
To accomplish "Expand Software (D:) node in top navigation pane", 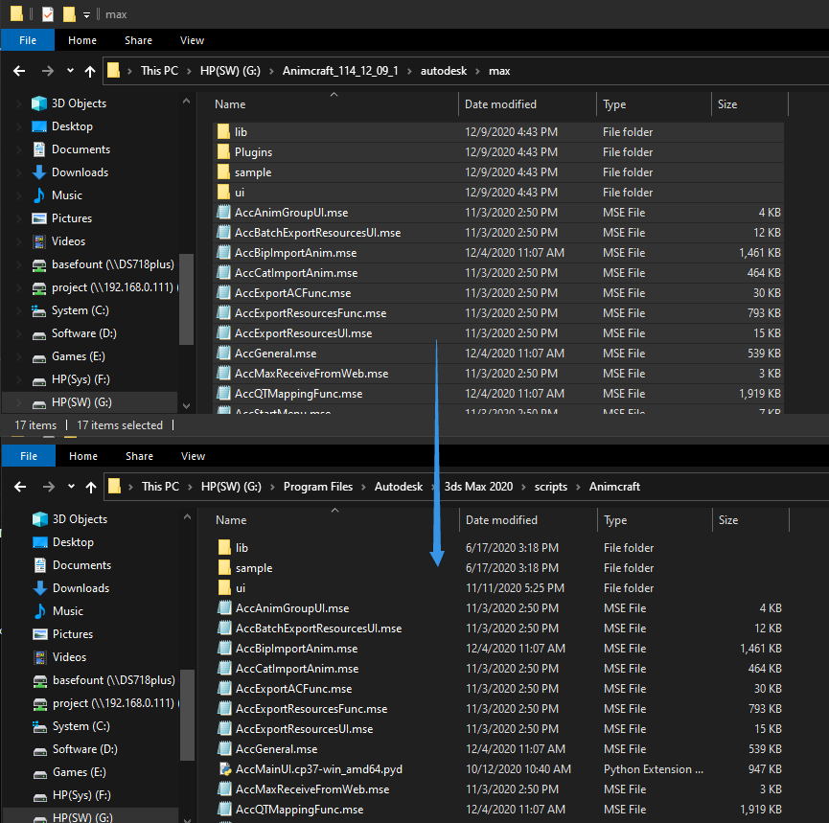I will [20, 333].
